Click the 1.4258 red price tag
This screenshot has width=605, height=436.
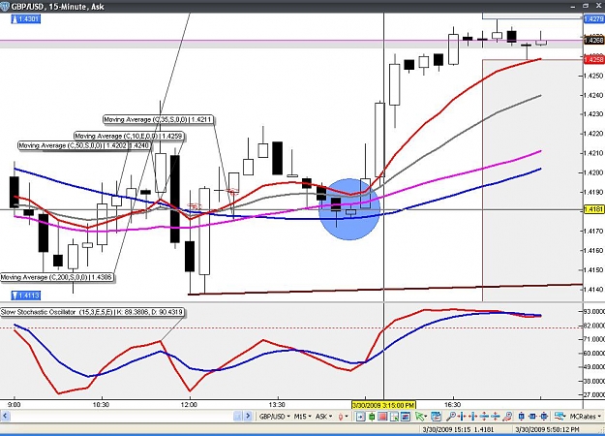(593, 59)
